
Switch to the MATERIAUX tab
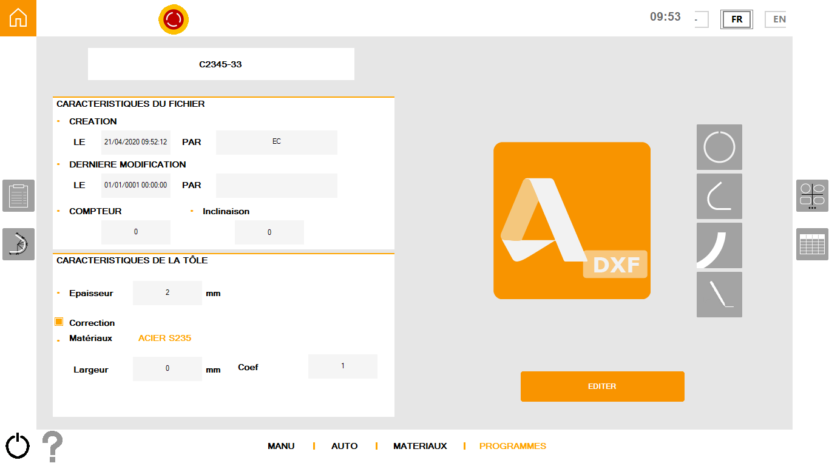[420, 446]
